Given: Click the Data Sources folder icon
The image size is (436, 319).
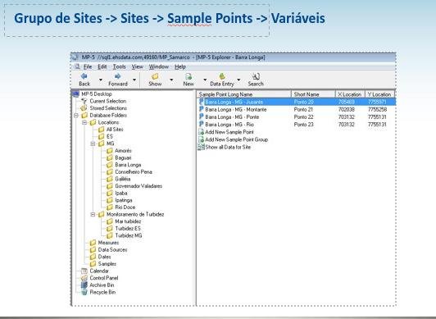Looking at the screenshot, I should pyautogui.click(x=93, y=250).
